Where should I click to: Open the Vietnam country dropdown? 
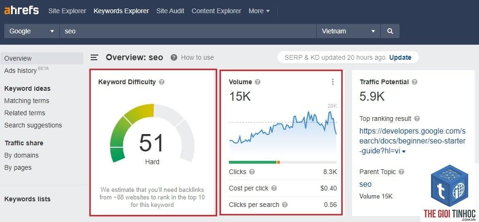(348, 31)
